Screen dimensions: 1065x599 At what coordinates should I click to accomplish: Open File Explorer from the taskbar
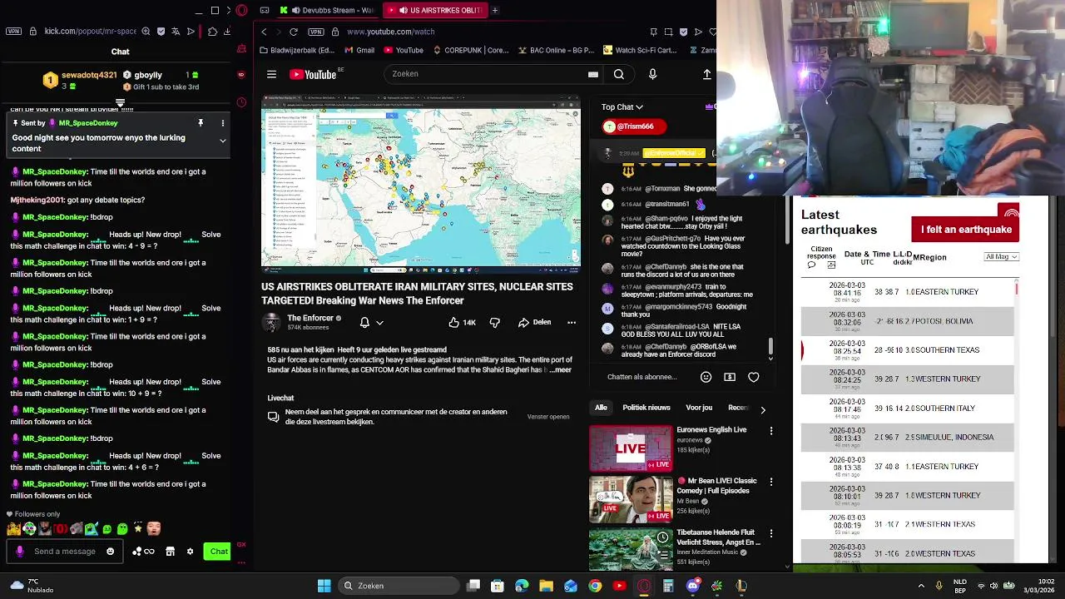click(x=546, y=586)
